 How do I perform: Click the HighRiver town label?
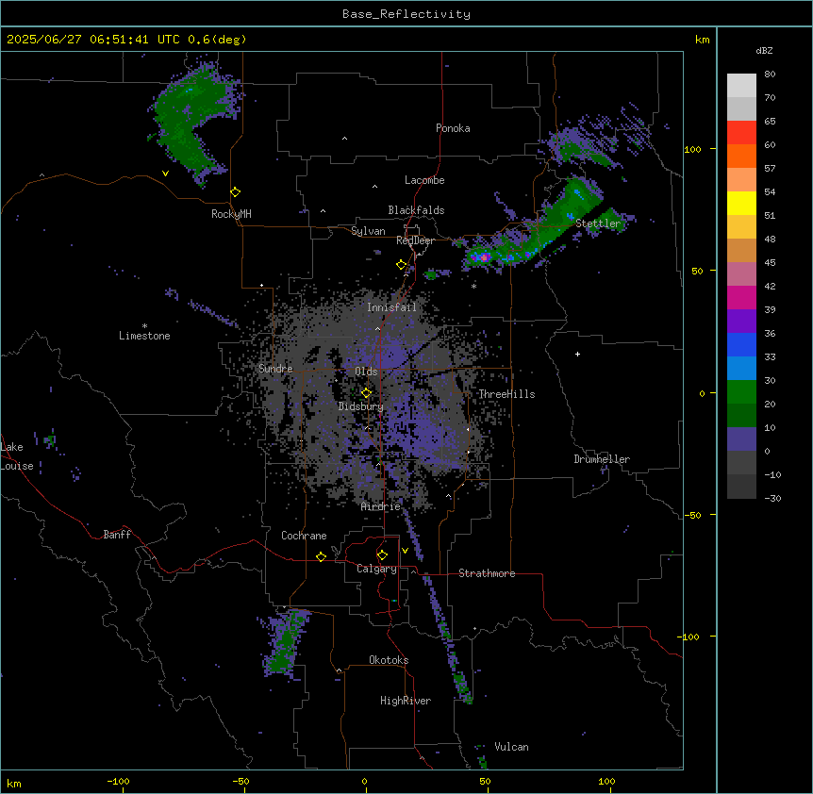coord(406,701)
